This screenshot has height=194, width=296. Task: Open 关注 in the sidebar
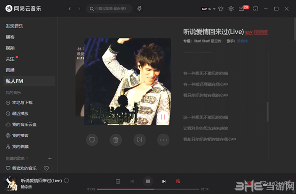click(x=10, y=59)
